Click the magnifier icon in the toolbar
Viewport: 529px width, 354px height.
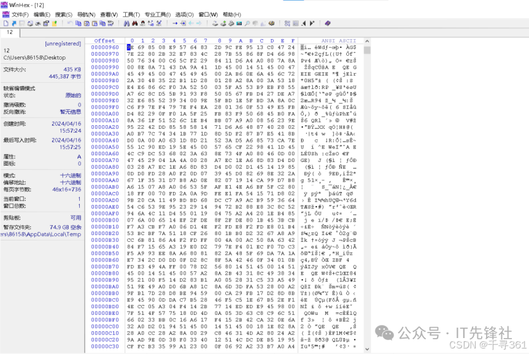(247, 23)
